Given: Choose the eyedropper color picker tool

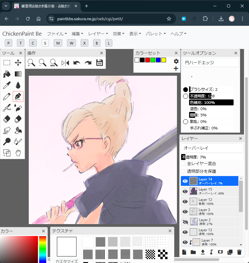Looking at the screenshot, I should pyautogui.click(x=7, y=85).
